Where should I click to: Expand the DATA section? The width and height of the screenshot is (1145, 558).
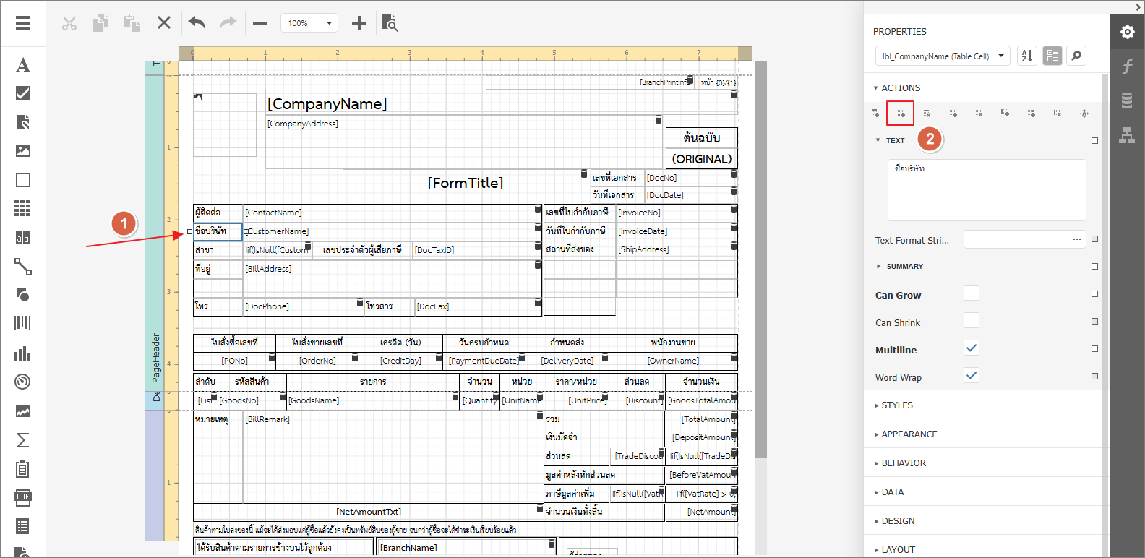tap(889, 492)
